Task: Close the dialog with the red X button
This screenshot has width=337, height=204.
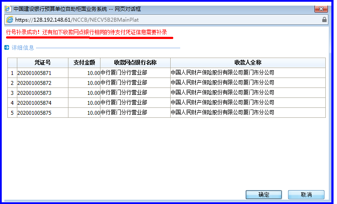Action: [320, 9]
